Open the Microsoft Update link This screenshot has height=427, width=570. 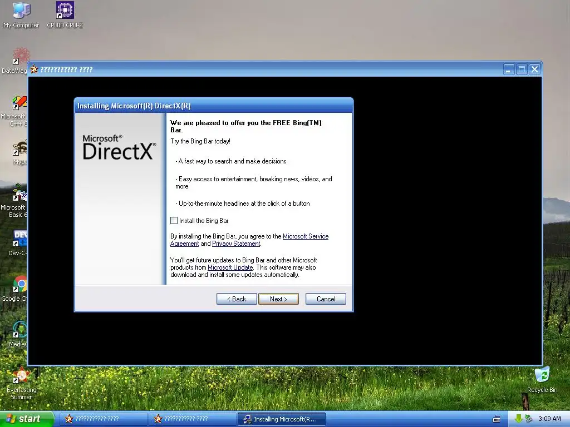point(230,267)
